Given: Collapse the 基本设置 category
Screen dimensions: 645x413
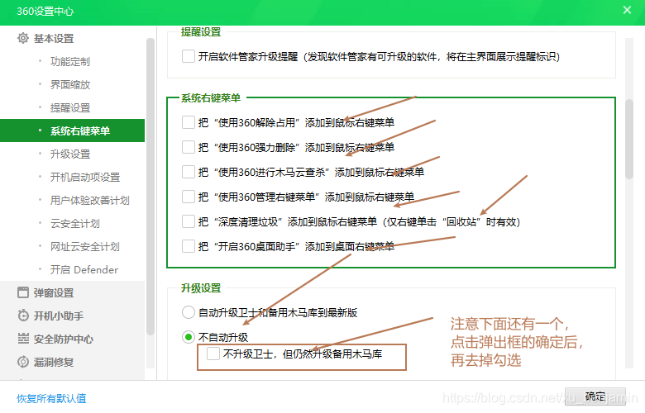Looking at the screenshot, I should (x=54, y=38).
